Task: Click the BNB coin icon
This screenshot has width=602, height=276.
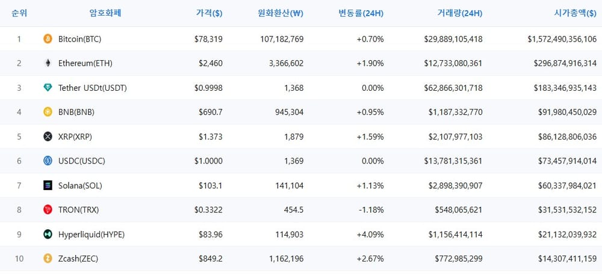Action: pyautogui.click(x=48, y=112)
